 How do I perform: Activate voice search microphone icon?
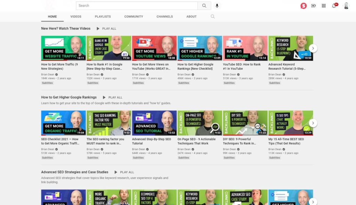point(217,6)
